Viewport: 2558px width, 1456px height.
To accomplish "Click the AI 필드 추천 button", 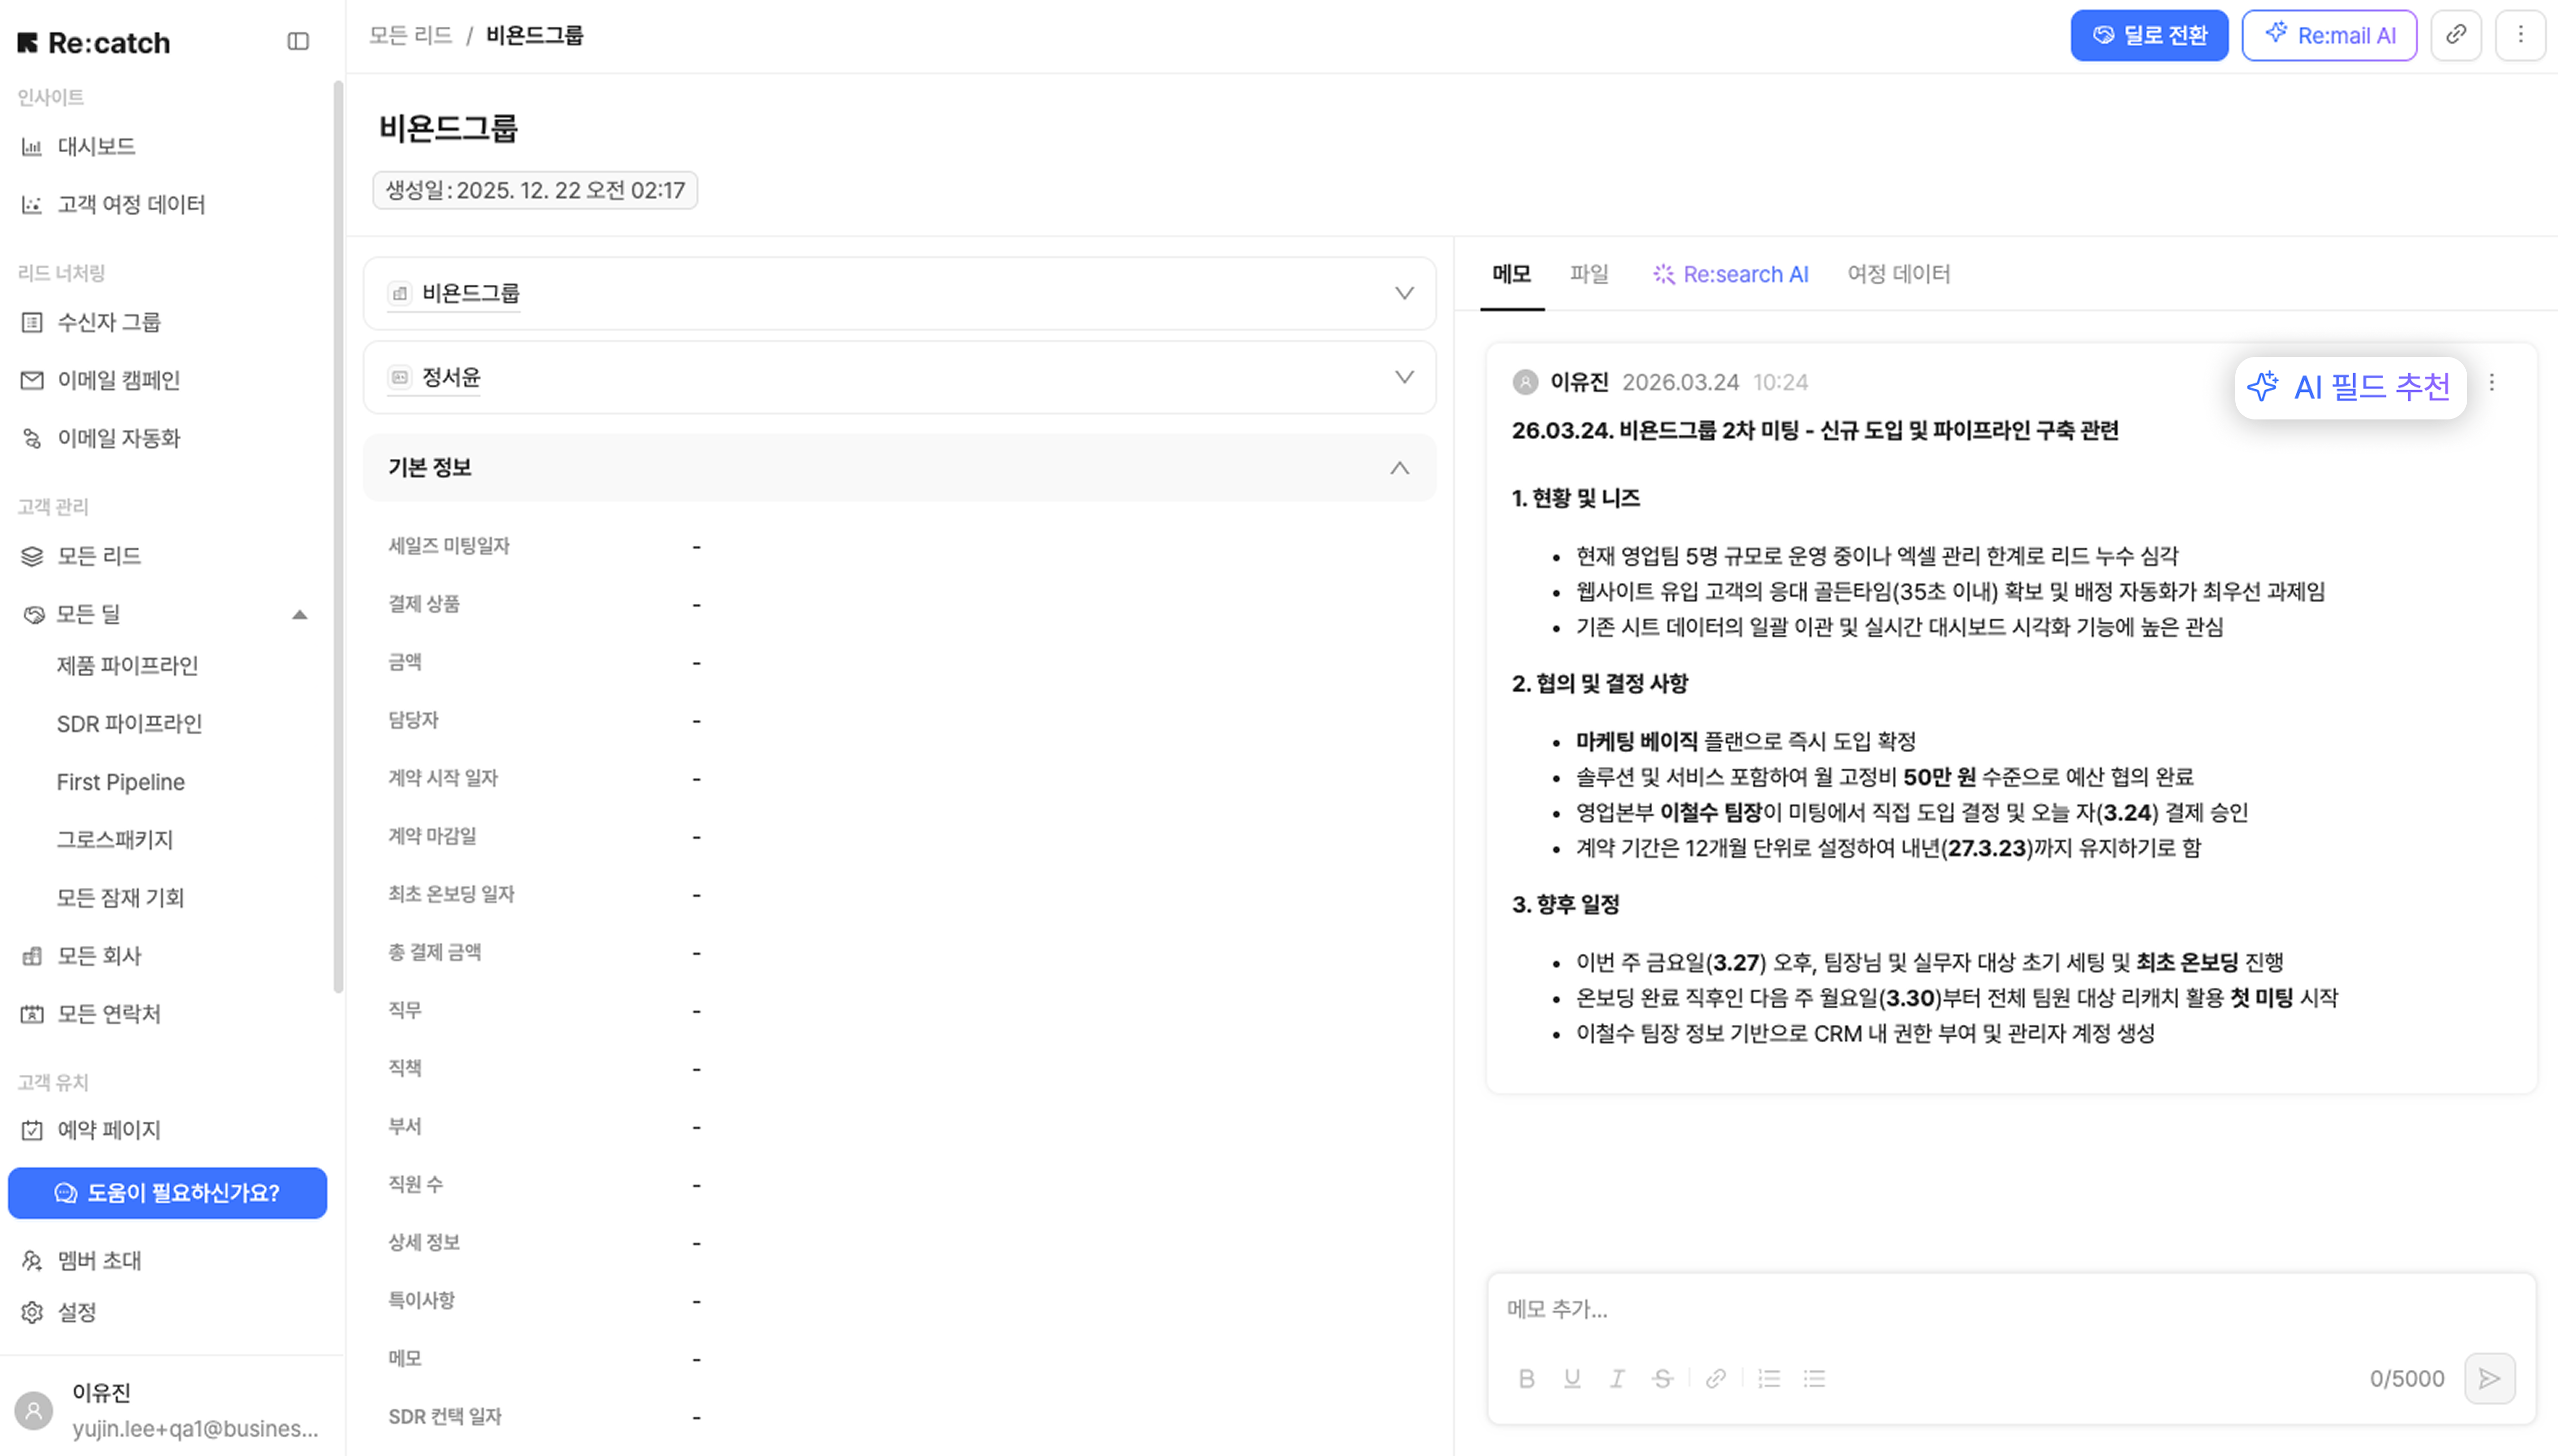I will point(2350,387).
